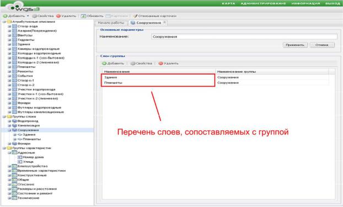Click ВЫХОД to log out
The width and height of the screenshot is (343, 207).
pyautogui.click(x=333, y=3)
